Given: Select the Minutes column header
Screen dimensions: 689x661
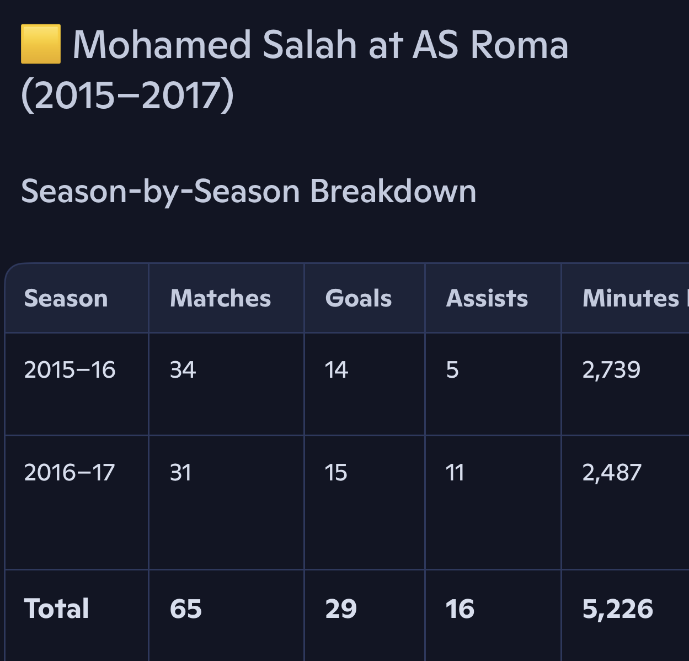Looking at the screenshot, I should coord(632,298).
